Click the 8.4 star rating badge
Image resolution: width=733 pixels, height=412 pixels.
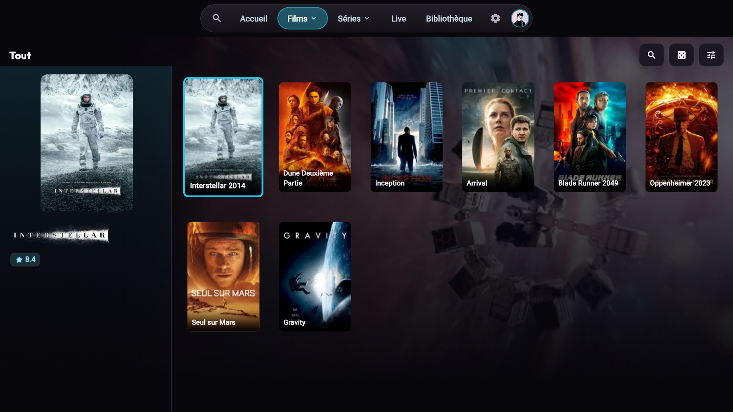(25, 259)
